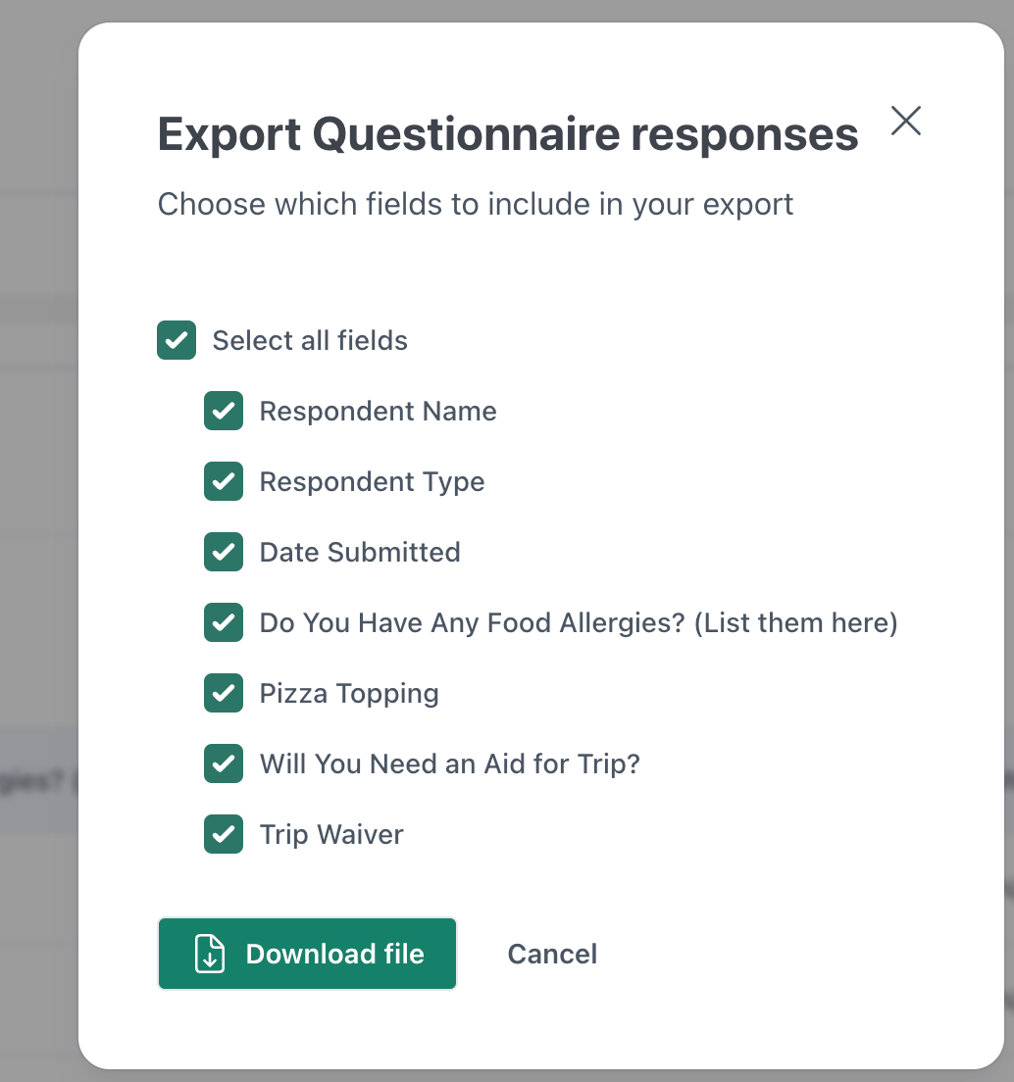This screenshot has height=1082, width=1014.
Task: Cancel the export
Action: [552, 954]
